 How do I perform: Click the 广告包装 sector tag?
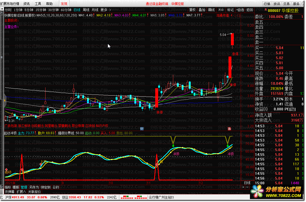(x=11, y=126)
